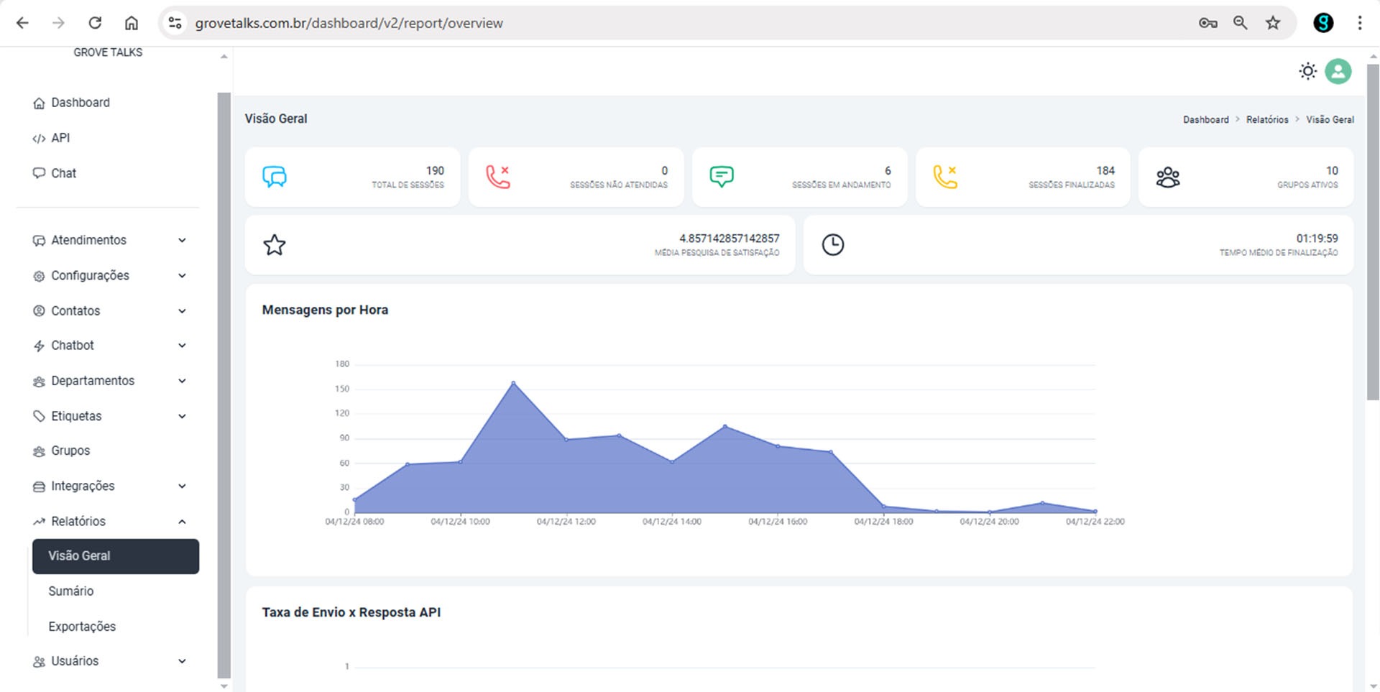Click the Sessões Não Atendidas phone icon
Viewport: 1380px width, 692px height.
click(497, 177)
